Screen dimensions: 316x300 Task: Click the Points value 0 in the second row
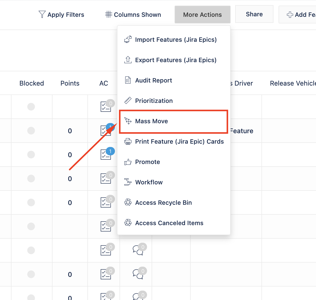(70, 131)
